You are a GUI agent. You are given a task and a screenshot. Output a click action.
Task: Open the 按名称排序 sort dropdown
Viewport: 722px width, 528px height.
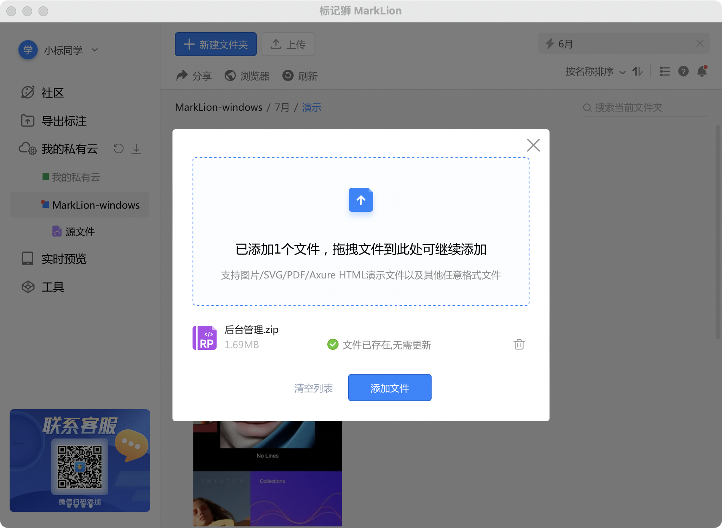590,72
